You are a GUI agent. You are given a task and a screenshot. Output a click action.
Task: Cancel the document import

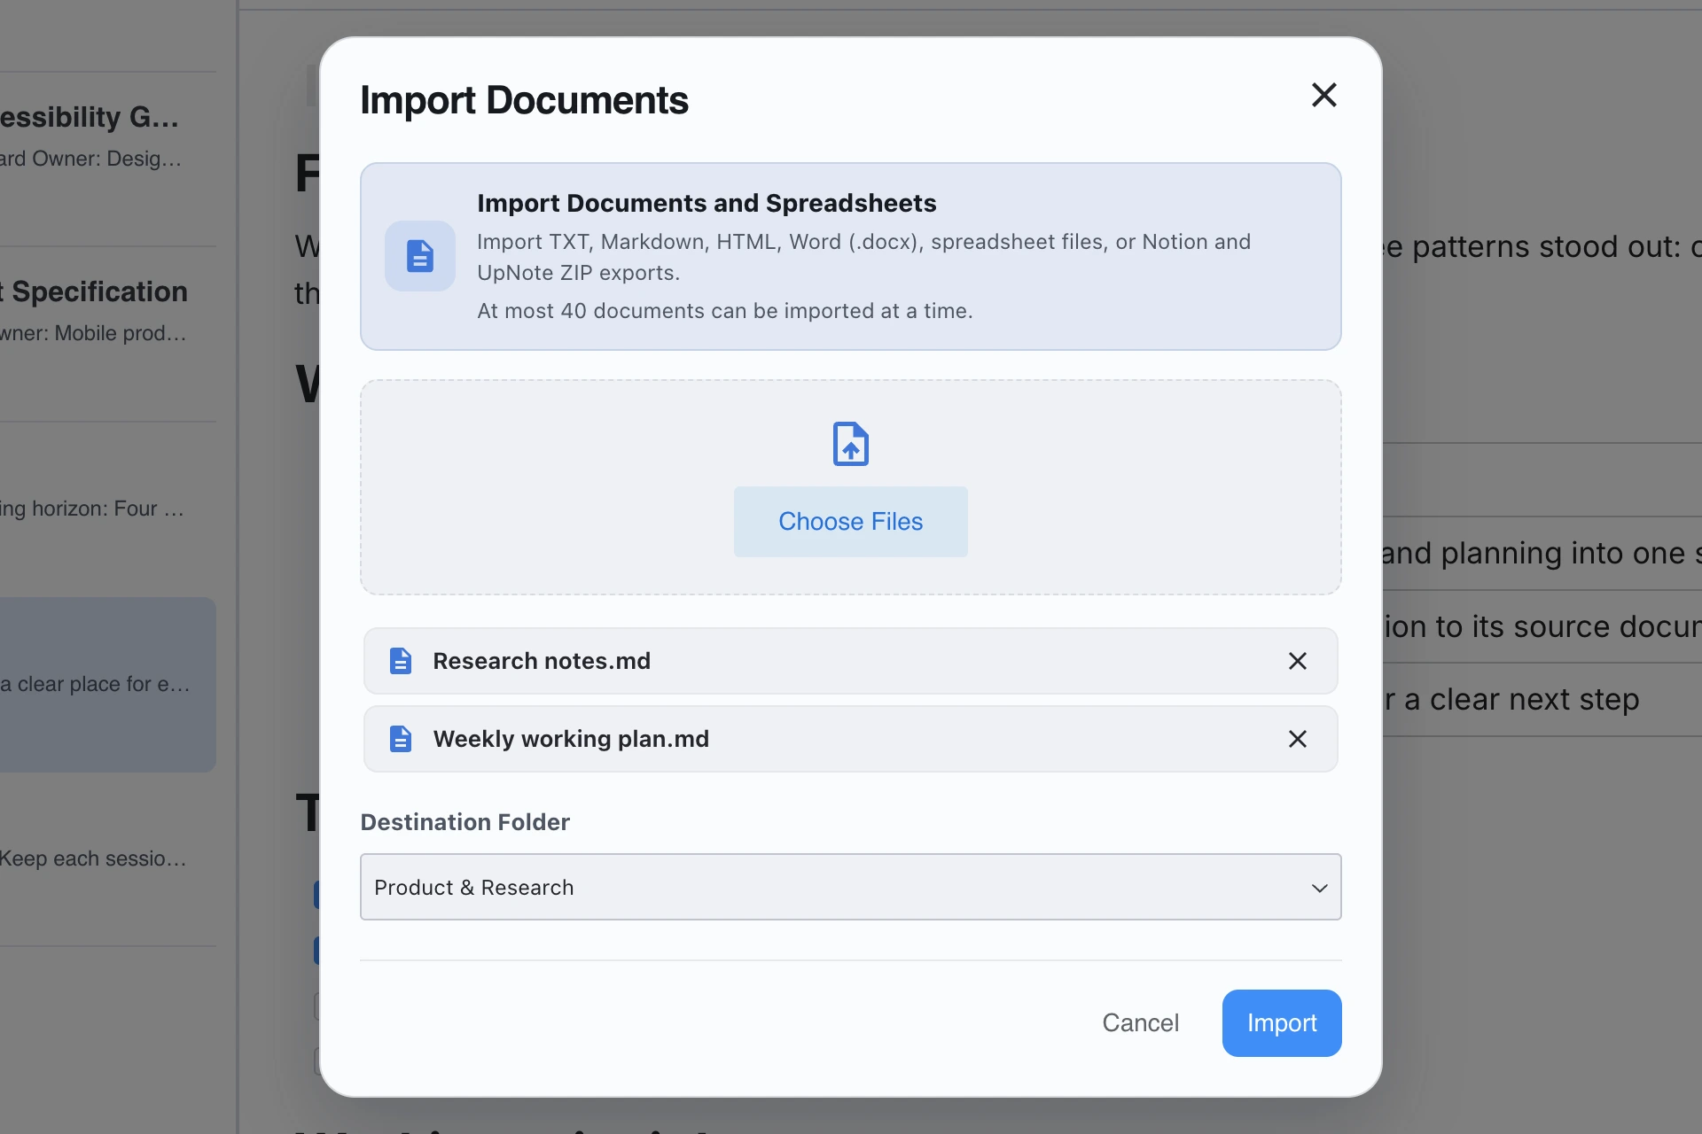click(x=1141, y=1023)
